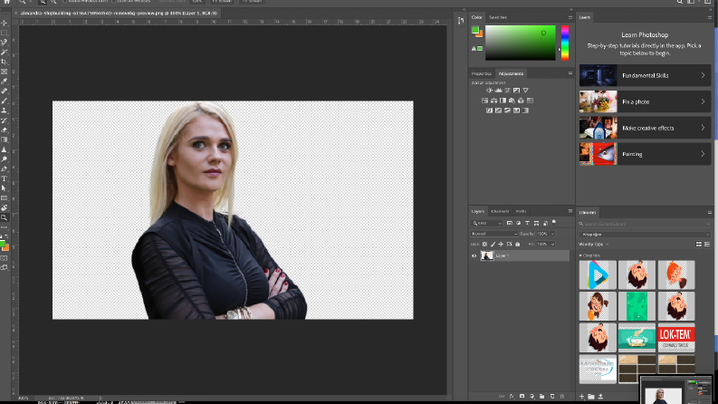Toggle lock image pixels brush icon
The image size is (718, 404).
493,245
